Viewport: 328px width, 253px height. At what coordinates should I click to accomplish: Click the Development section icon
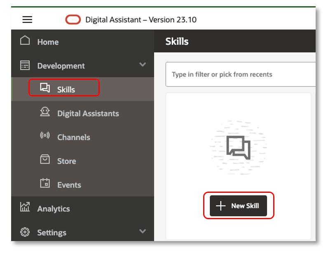(25, 65)
